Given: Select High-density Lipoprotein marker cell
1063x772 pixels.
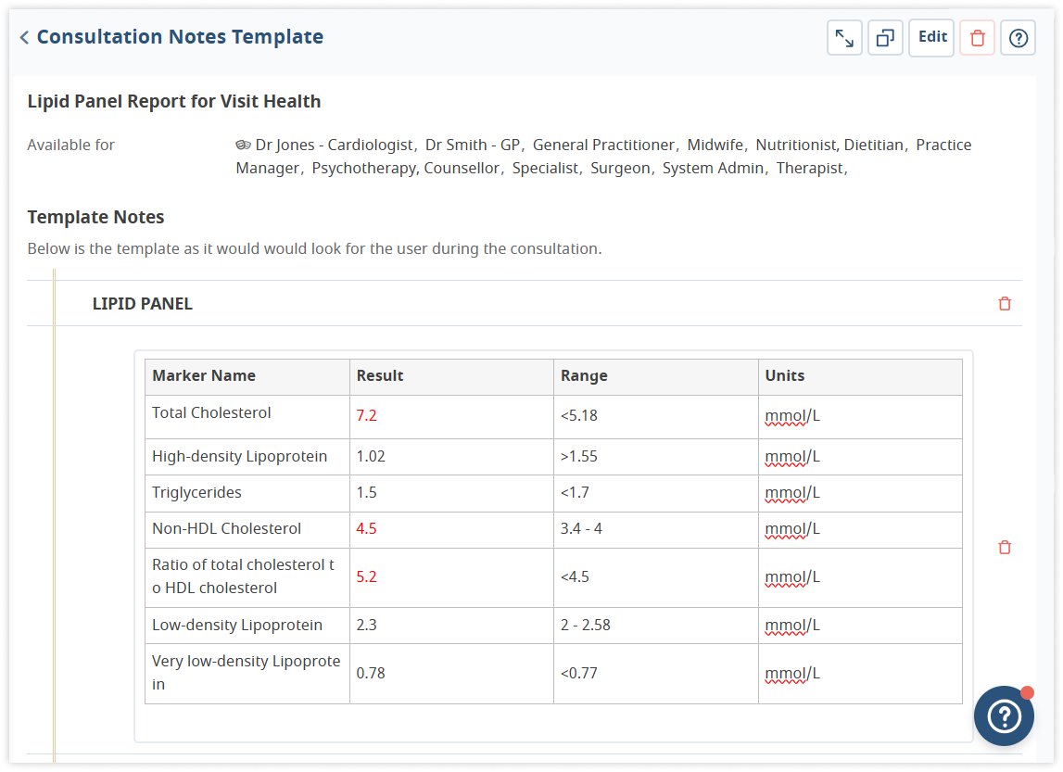Looking at the screenshot, I should pos(247,456).
